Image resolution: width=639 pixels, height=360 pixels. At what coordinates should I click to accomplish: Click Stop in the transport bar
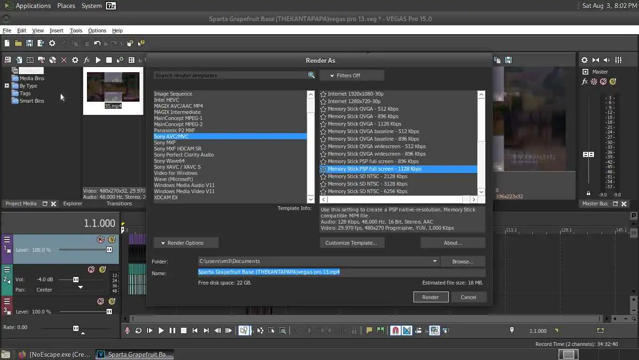click(184, 330)
